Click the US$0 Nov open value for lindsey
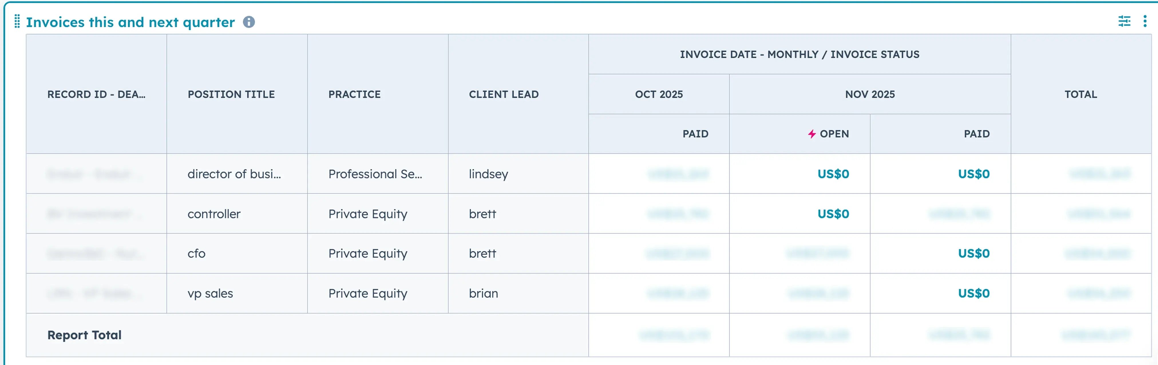 tap(833, 174)
